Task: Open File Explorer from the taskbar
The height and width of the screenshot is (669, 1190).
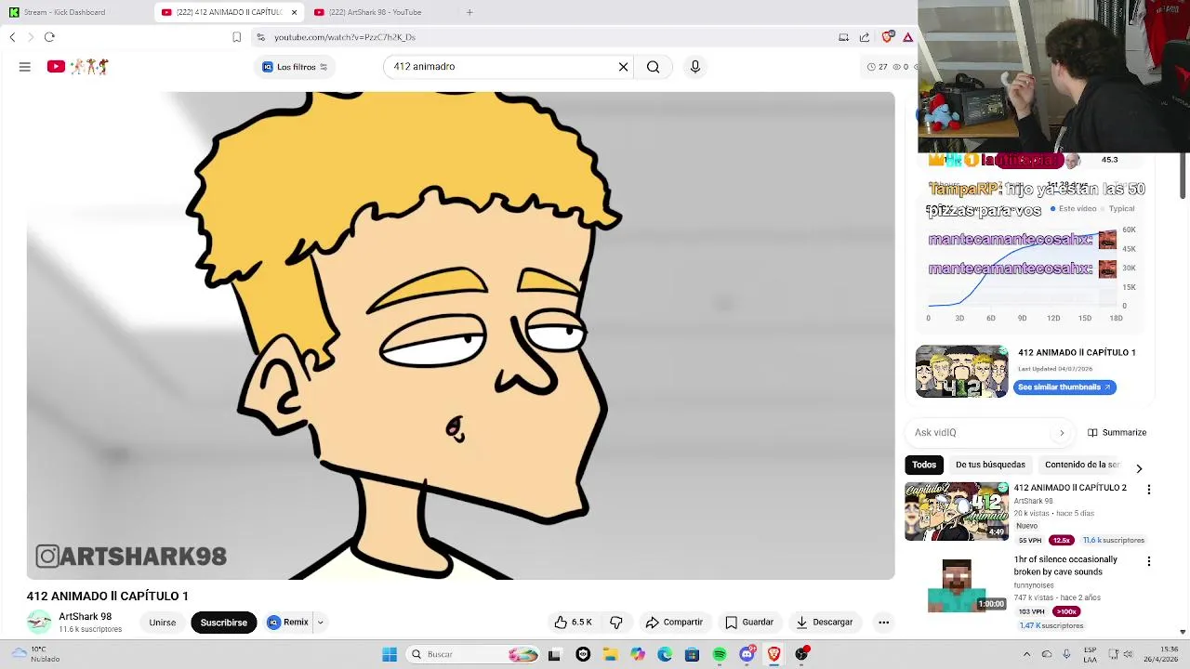Action: pyautogui.click(x=610, y=654)
